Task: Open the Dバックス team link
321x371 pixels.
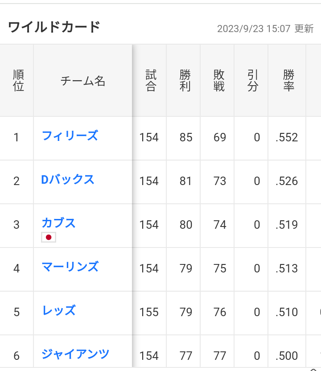Action: coord(68,180)
